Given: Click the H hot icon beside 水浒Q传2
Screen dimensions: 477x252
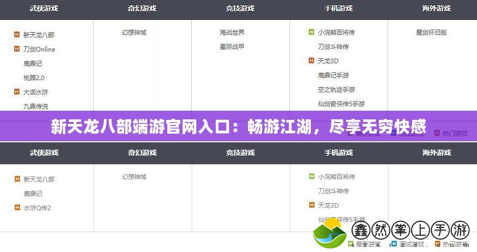Looking at the screenshot, I should click(x=17, y=208).
